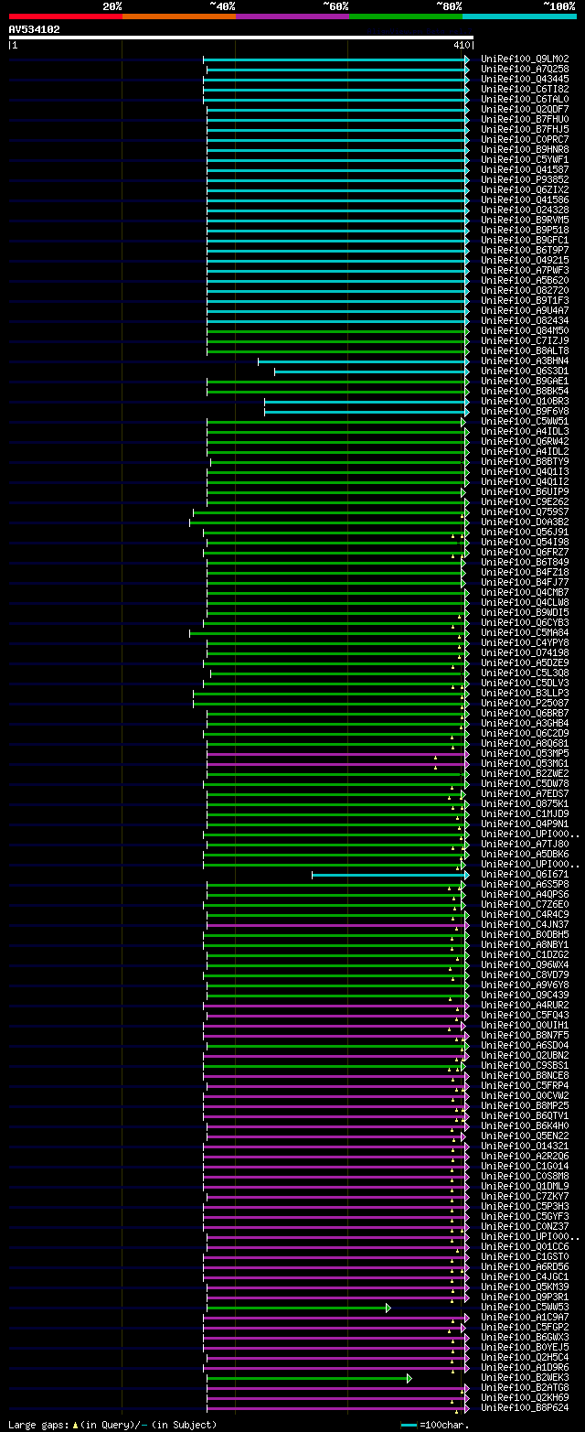Select the UniRef100_Q0UIH1 entry
Screen dimensions: 585x1432
coord(525,1025)
